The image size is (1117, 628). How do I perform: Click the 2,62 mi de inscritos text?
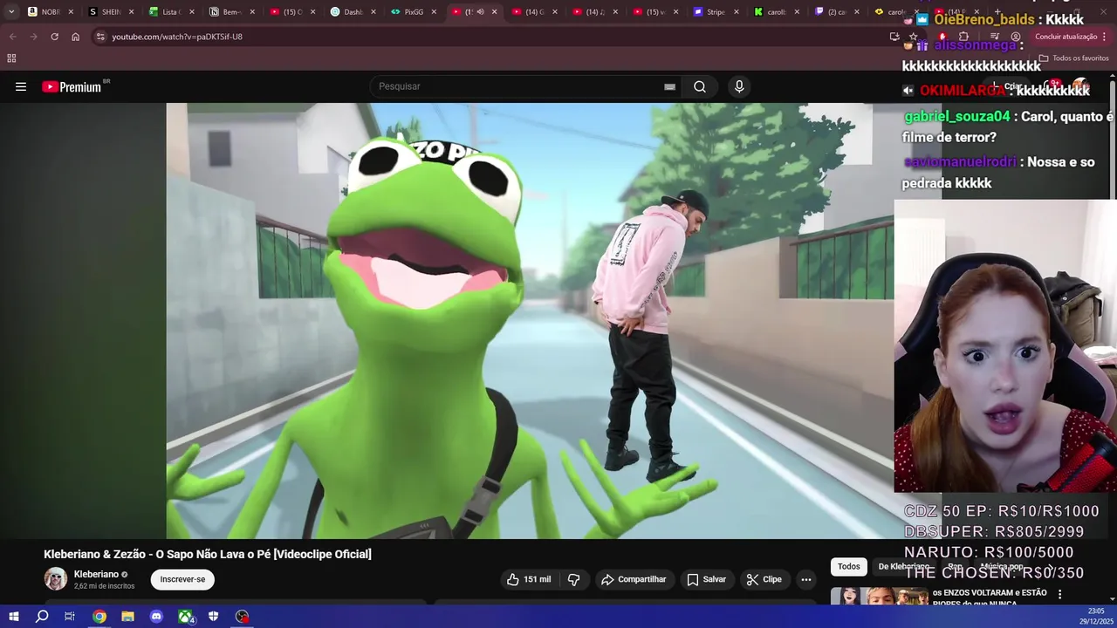104,586
